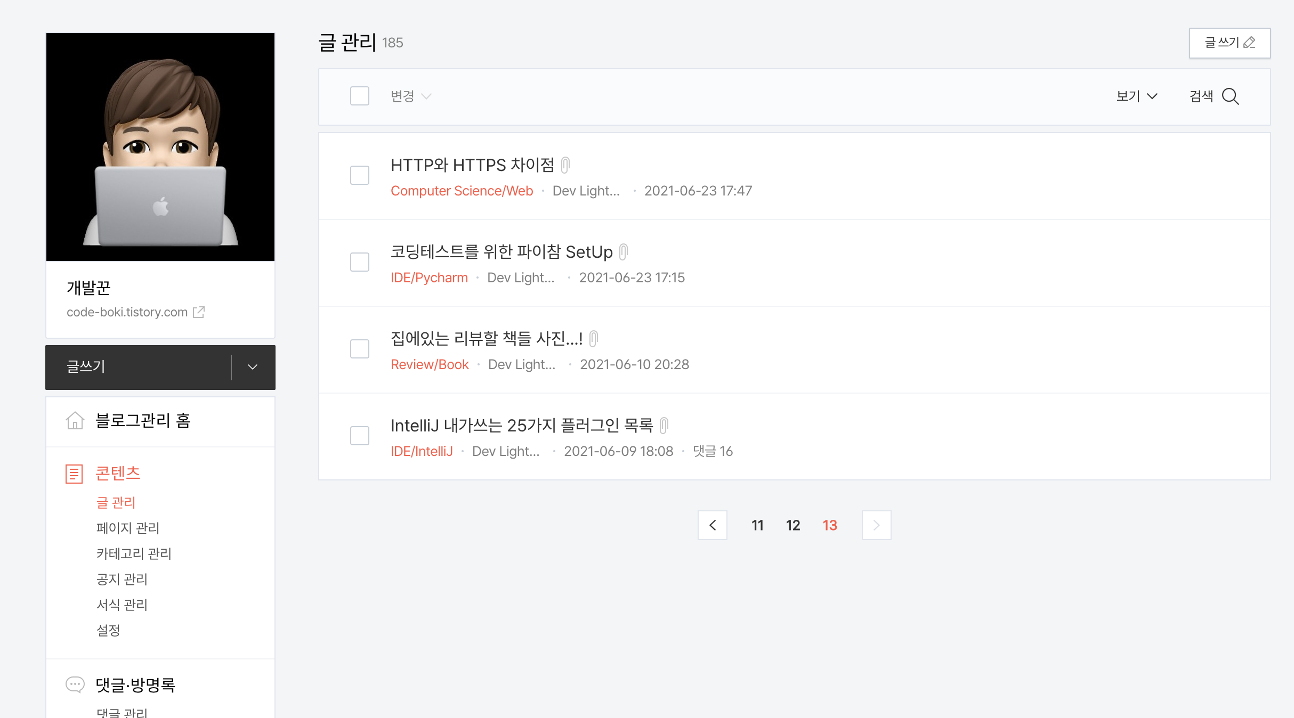The width and height of the screenshot is (1294, 718).
Task: Click the home icon for 블로그관리 홈
Action: coord(75,421)
